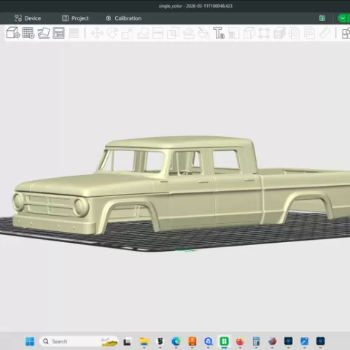This screenshot has width=350, height=350.
Task: Click the Windows Start button
Action: point(30,341)
